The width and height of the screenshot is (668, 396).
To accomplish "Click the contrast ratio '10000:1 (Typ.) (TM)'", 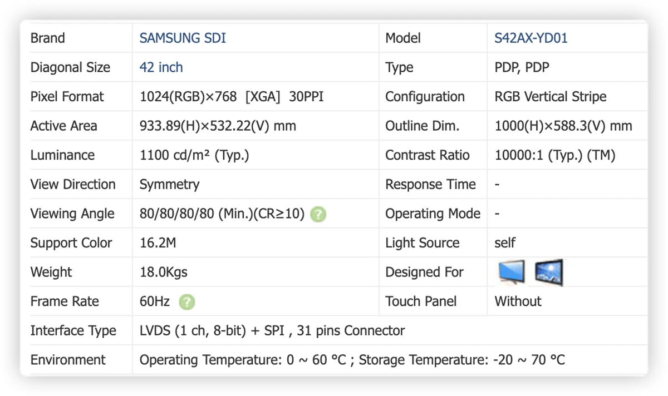I will [555, 155].
